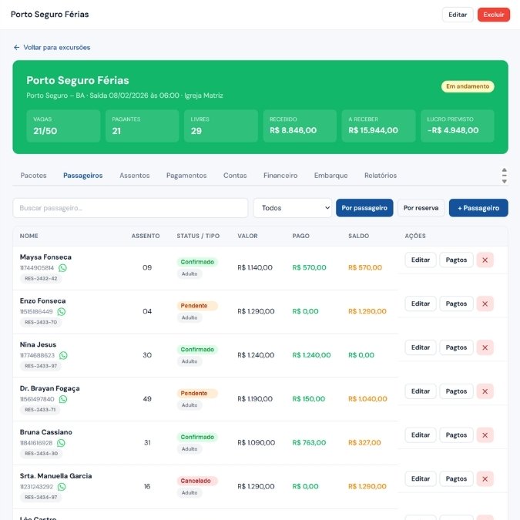Click phone number 11744905814
This screenshot has height=520, width=520.
click(x=37, y=268)
